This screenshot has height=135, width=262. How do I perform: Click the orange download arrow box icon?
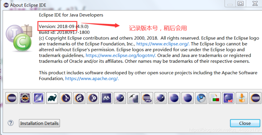242,98
